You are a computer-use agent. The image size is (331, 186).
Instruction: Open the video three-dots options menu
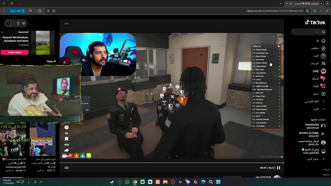(66, 24)
